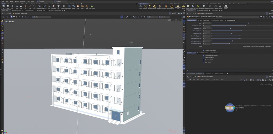Toggle the Equipment Face Details checkbox
The image size is (273, 134).
point(203,55)
